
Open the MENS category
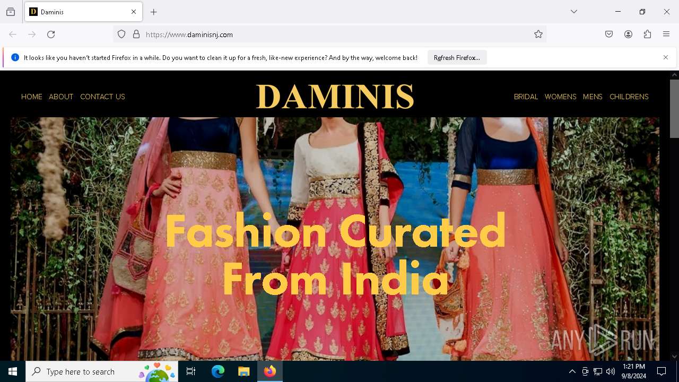(x=593, y=97)
